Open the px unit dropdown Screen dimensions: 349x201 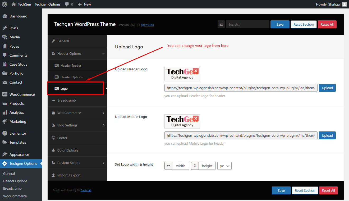[224, 166]
